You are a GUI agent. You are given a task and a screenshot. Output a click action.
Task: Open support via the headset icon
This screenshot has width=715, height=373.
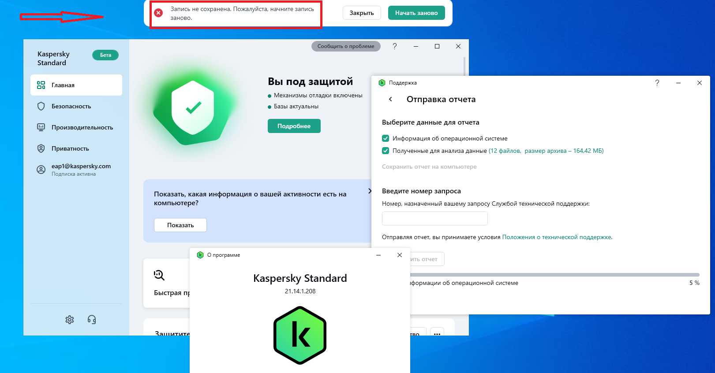[x=92, y=320]
